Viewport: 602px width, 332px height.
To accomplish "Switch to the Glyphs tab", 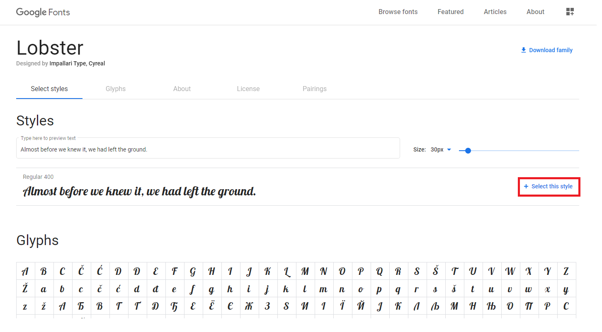I will tap(116, 89).
